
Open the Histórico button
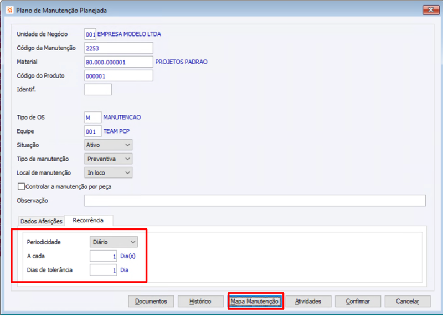tap(200, 301)
